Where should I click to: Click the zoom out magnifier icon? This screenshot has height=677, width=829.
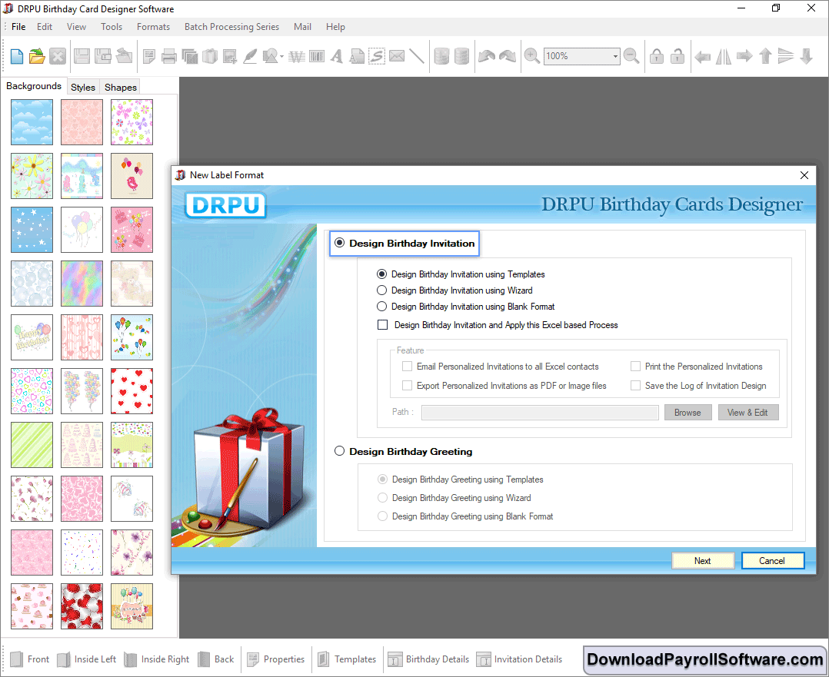pyautogui.click(x=631, y=56)
